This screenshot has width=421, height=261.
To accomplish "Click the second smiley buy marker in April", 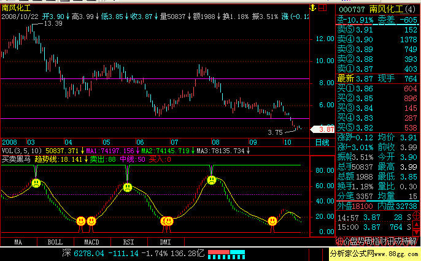I will pos(91,221).
